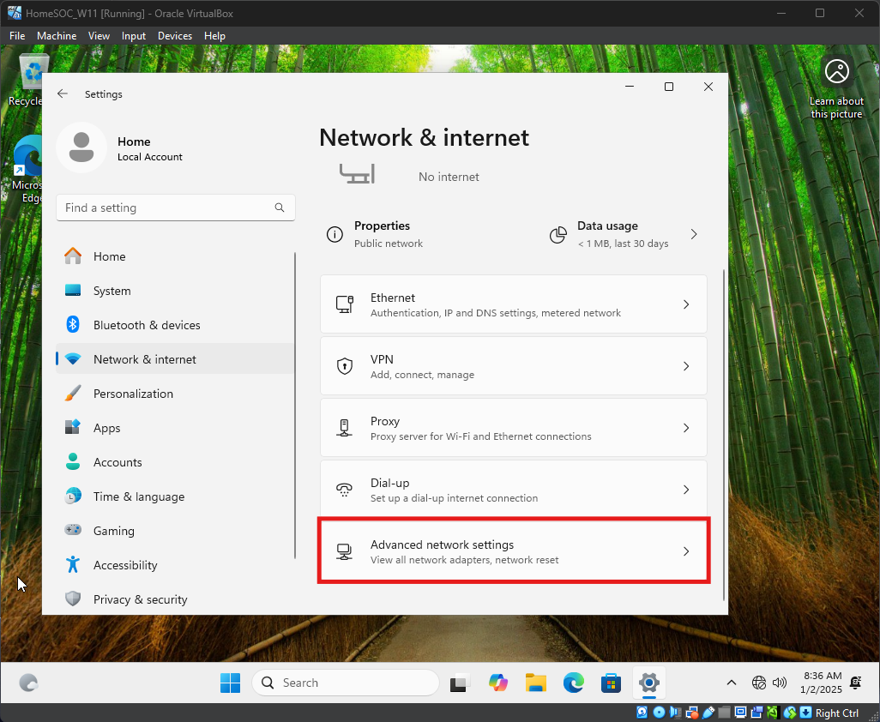This screenshot has width=880, height=722.
Task: Open the Machine menu
Action: click(57, 36)
